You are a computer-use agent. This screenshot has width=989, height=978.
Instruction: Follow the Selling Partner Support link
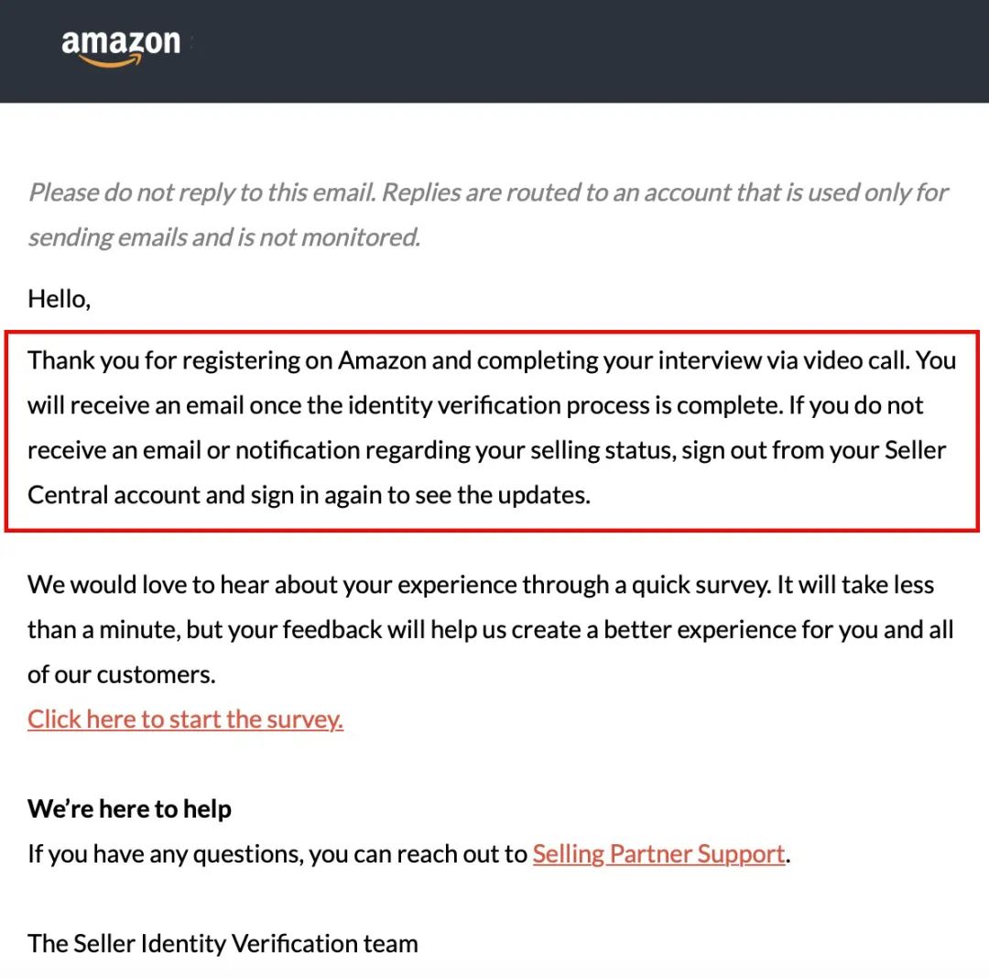click(x=658, y=854)
